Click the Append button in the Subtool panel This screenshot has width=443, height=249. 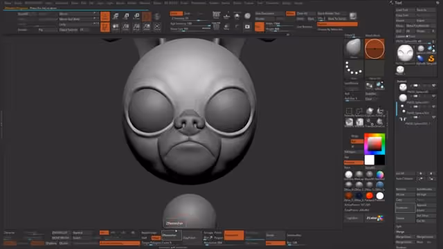click(x=426, y=205)
